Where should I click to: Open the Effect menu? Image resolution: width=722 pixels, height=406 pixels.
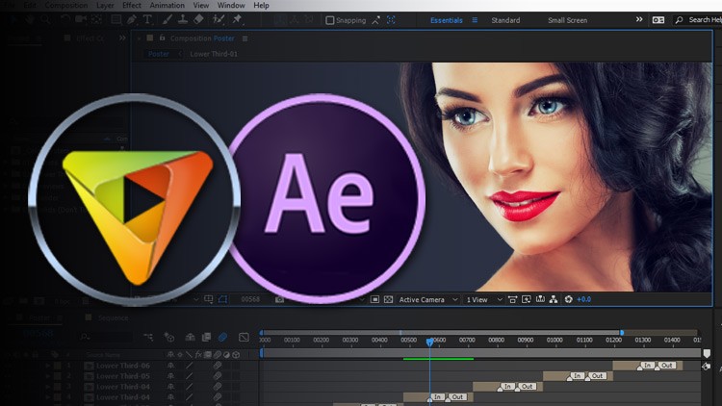[x=132, y=5]
